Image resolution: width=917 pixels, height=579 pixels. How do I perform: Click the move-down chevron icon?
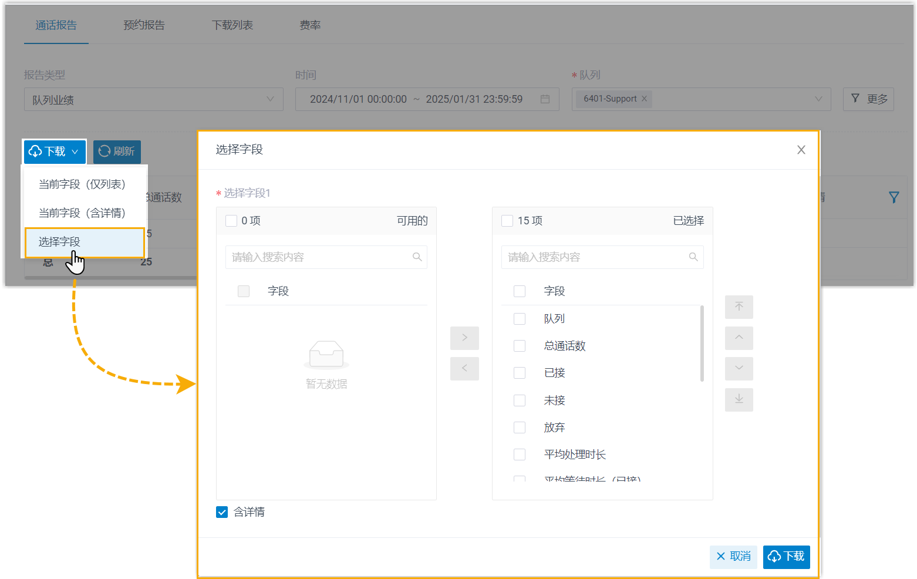(x=739, y=369)
